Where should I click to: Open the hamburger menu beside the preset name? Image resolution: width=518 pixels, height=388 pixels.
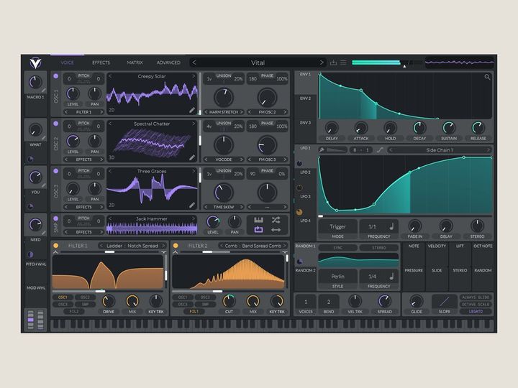pyautogui.click(x=343, y=63)
